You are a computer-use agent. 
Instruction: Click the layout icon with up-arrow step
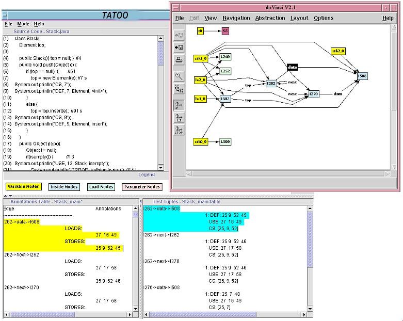pyautogui.click(x=179, y=118)
